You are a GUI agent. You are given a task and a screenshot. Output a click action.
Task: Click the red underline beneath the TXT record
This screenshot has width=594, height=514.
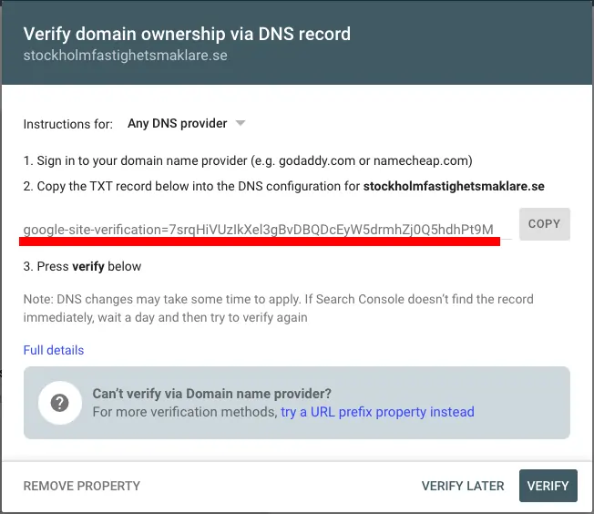point(260,242)
